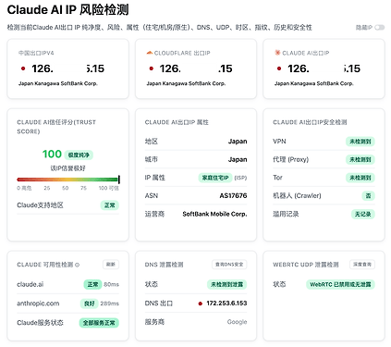Click the 良好 badge next to anthropic.com
This screenshot has height=347, width=391.
coord(90,304)
